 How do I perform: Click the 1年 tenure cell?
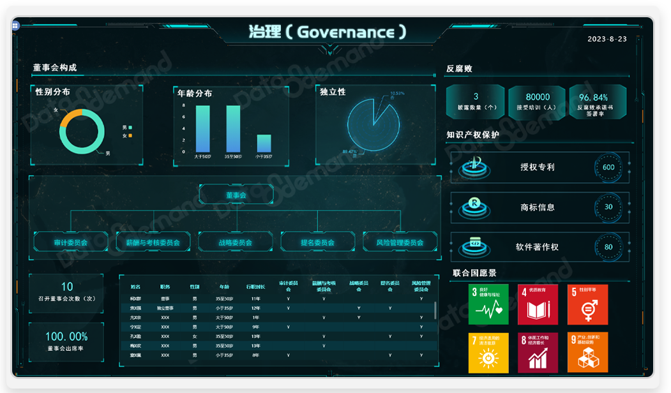[x=255, y=317]
